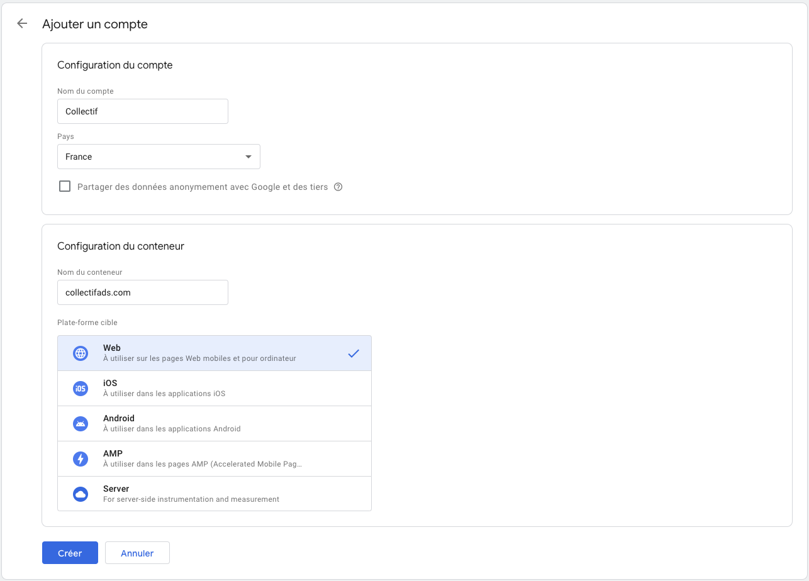Open the Pays country dropdown
The height and width of the screenshot is (581, 809).
point(159,157)
